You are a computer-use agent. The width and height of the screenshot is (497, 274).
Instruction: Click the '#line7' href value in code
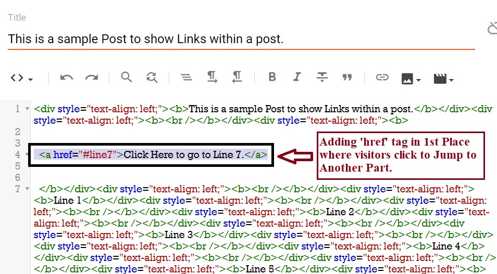tap(97, 155)
